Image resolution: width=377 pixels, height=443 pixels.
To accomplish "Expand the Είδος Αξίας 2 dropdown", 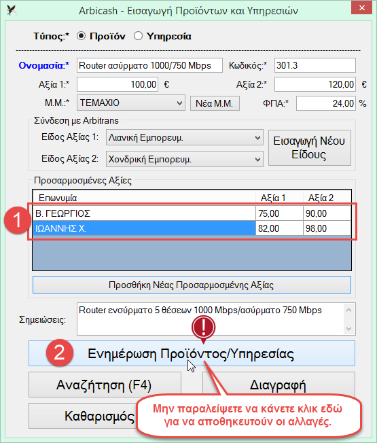I will (184, 160).
